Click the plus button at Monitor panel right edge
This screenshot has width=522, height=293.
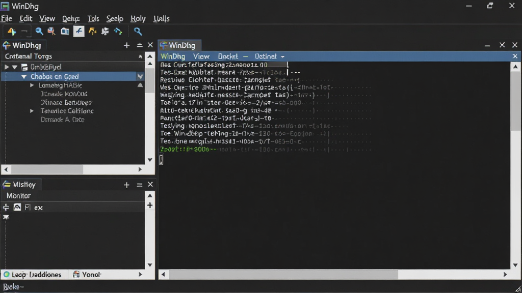(150, 206)
